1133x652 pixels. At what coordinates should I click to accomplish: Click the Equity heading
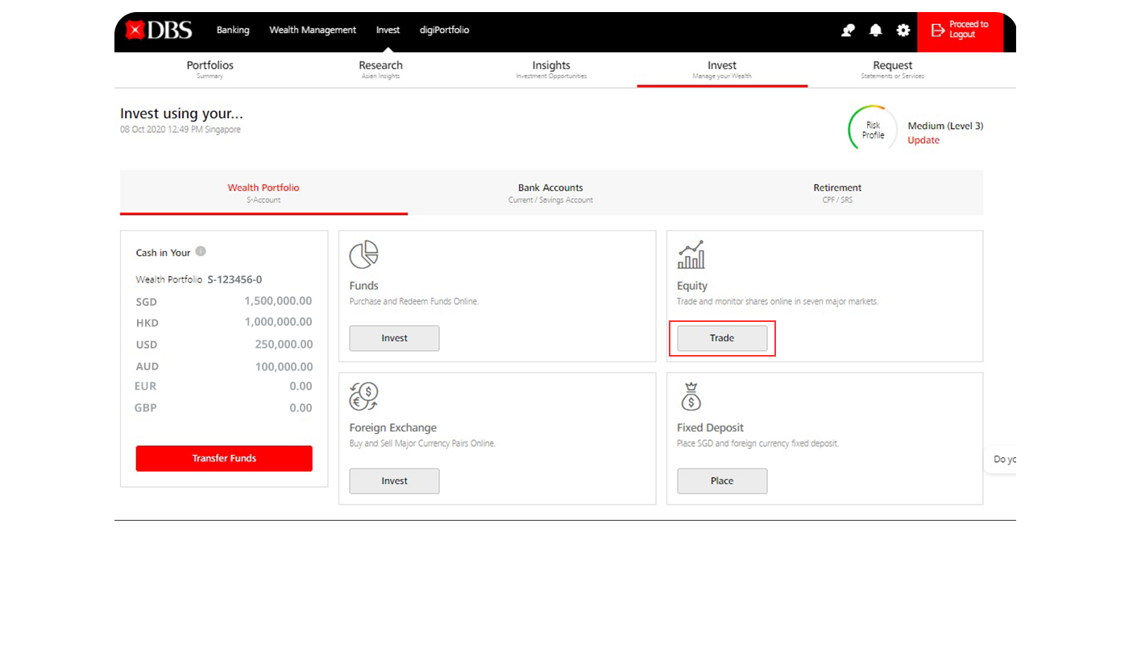pyautogui.click(x=692, y=286)
